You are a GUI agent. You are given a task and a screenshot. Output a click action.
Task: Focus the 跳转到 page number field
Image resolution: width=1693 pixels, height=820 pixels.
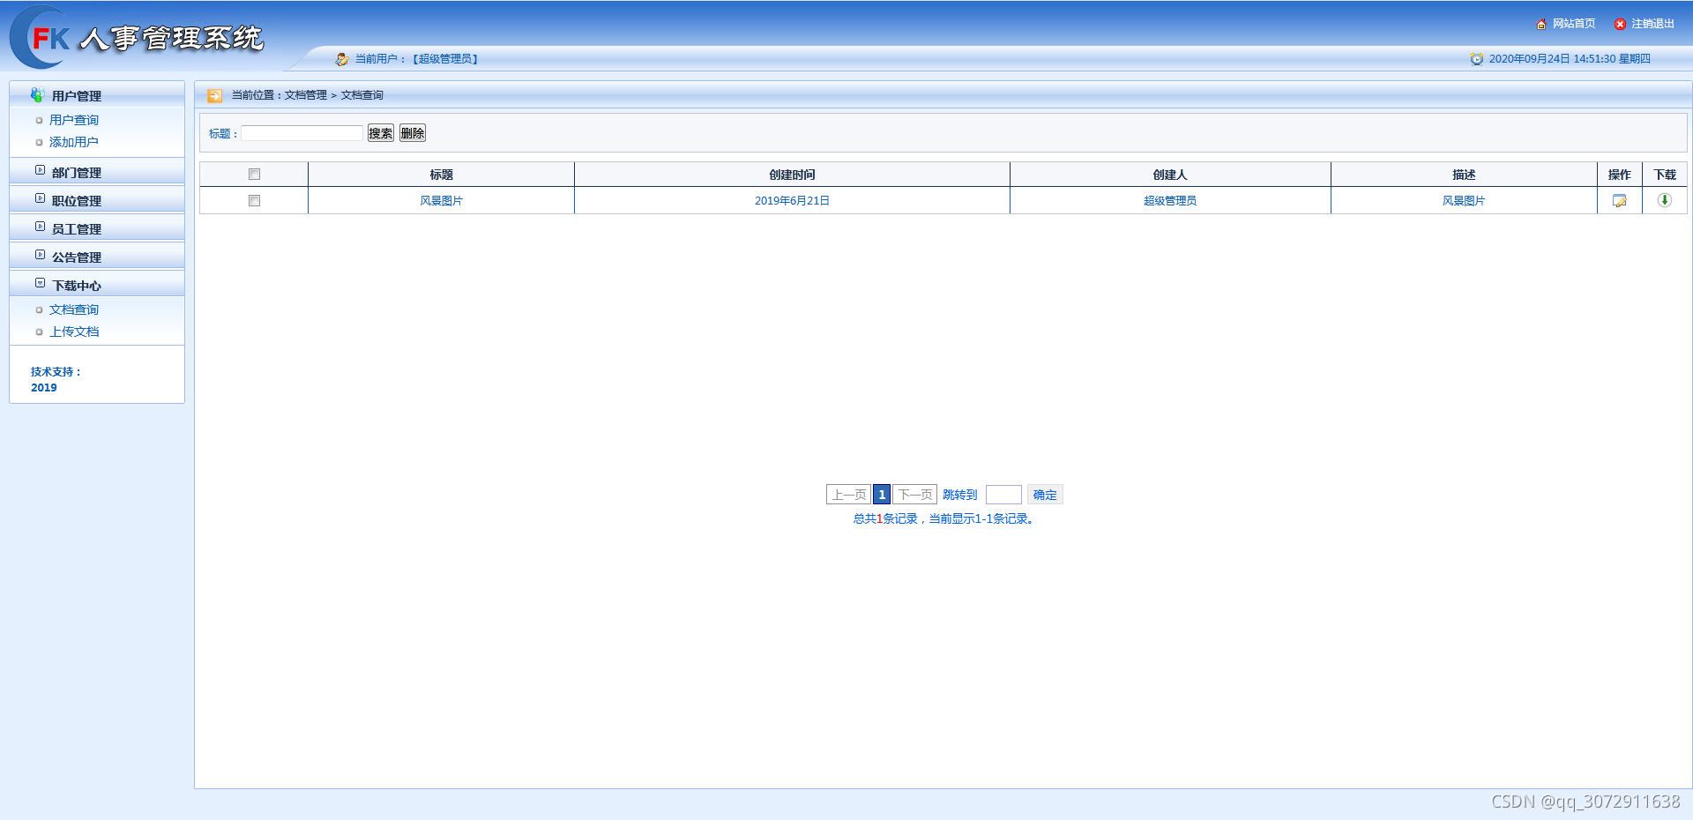(x=1003, y=495)
